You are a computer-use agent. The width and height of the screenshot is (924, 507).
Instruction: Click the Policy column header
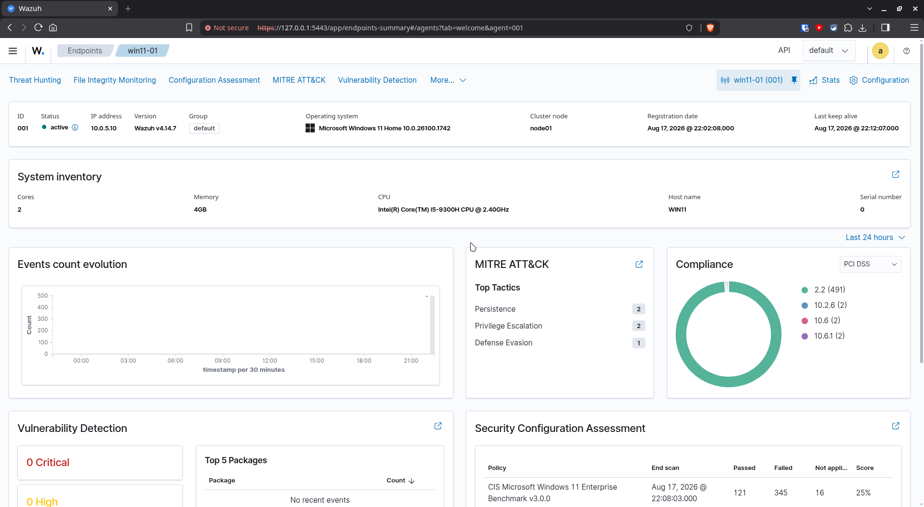(497, 468)
